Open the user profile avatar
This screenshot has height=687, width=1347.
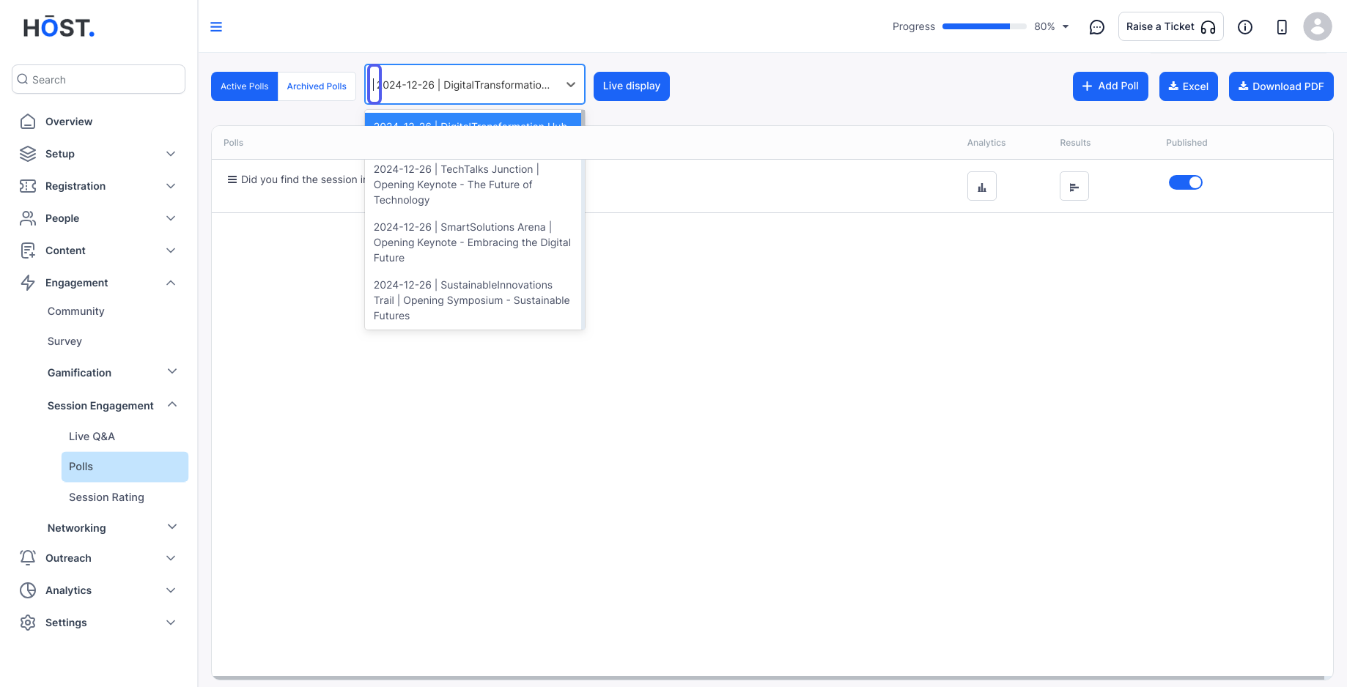[1318, 26]
